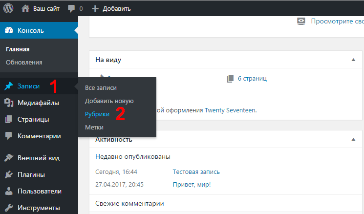This screenshot has width=364, height=214.
Task: Click the plus icon next to Добавить
Action: point(95,9)
